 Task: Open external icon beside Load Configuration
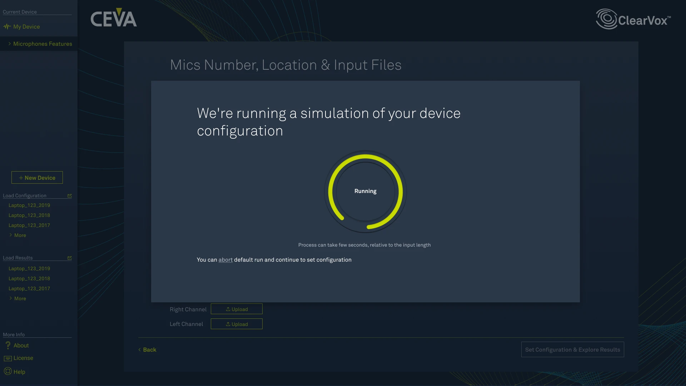click(x=70, y=196)
